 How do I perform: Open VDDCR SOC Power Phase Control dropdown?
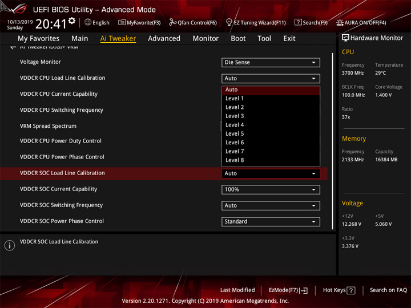pos(271,221)
